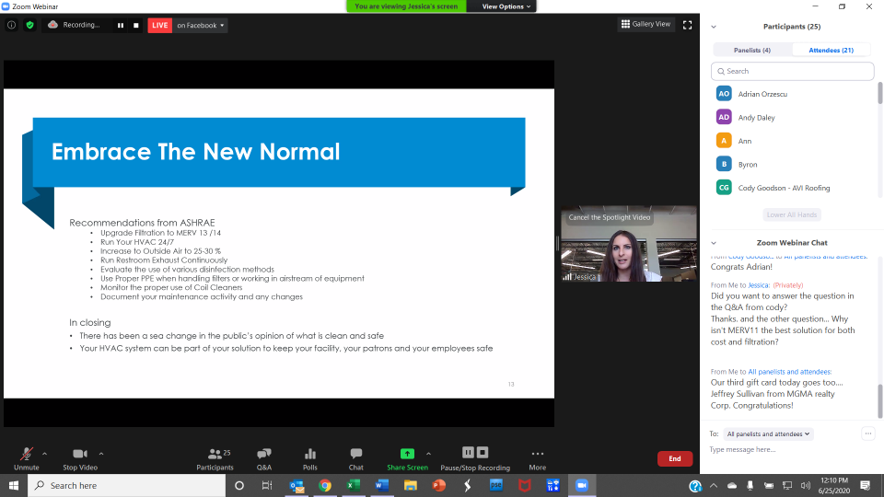Open chat more options ellipsis
The height and width of the screenshot is (497, 884).
click(868, 433)
